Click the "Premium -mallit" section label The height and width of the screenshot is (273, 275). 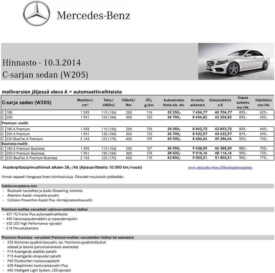pyautogui.click(x=15, y=123)
